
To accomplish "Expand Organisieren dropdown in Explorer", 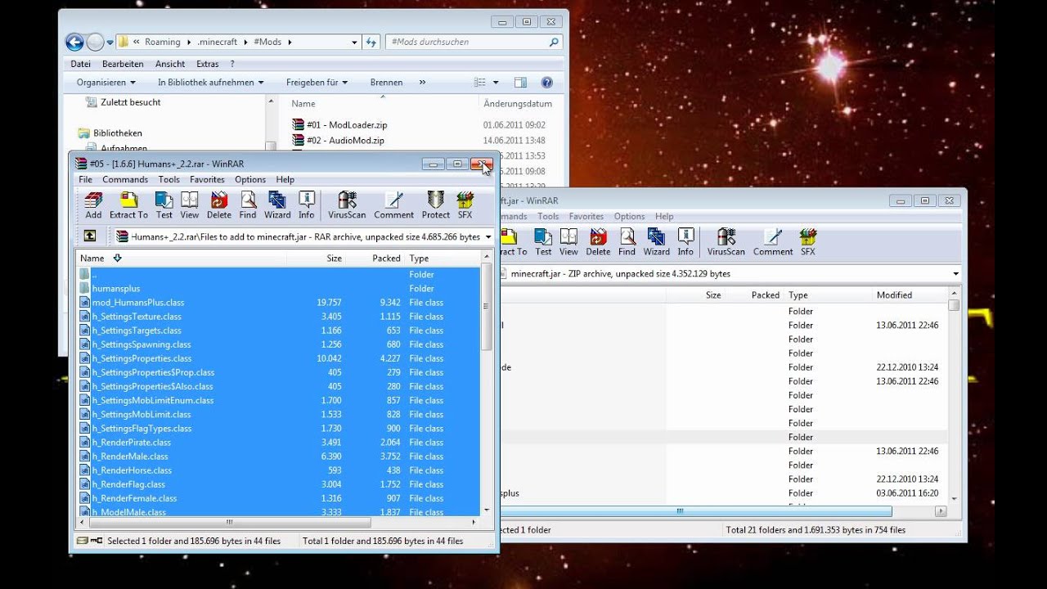I will click(133, 82).
